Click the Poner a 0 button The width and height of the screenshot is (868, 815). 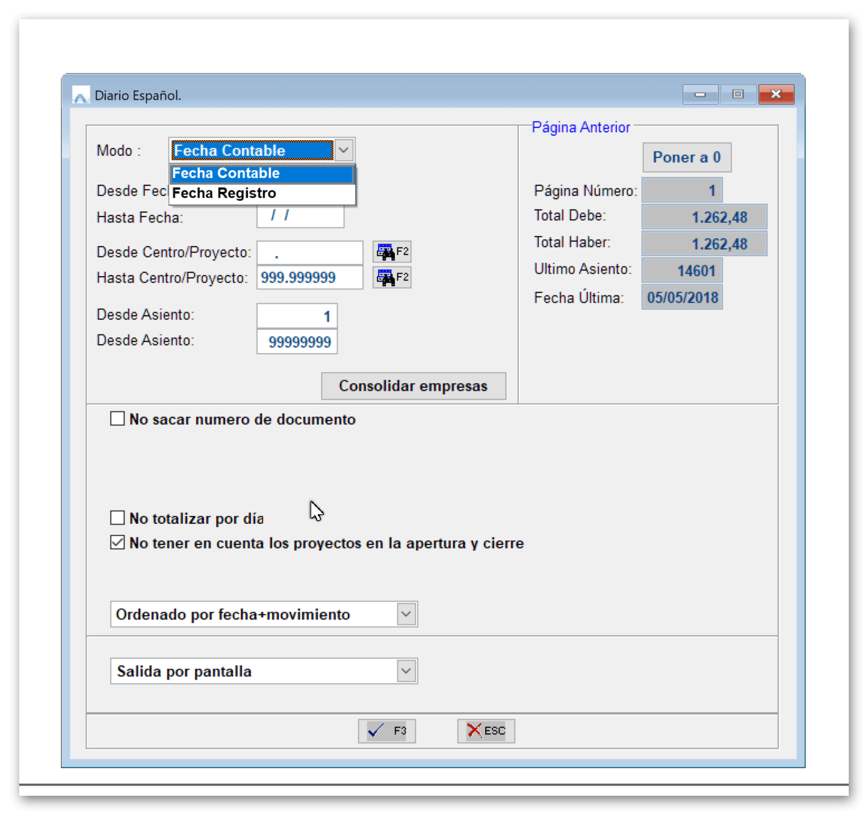pyautogui.click(x=686, y=158)
